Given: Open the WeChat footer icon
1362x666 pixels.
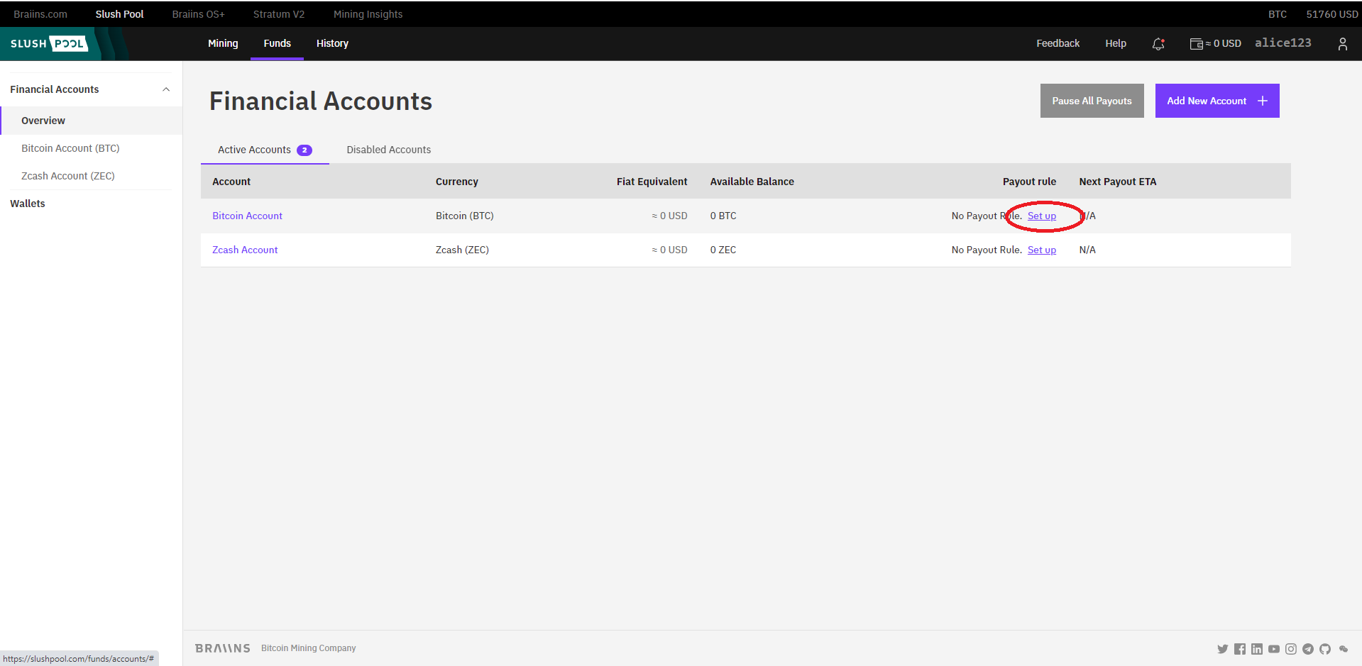Looking at the screenshot, I should point(1344,649).
